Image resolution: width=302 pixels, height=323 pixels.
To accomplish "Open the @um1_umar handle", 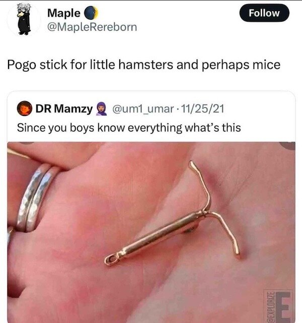I will (143, 109).
